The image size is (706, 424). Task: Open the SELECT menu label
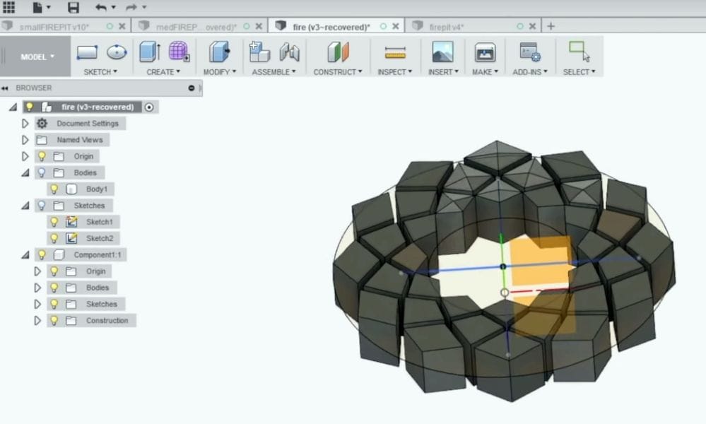click(x=579, y=72)
